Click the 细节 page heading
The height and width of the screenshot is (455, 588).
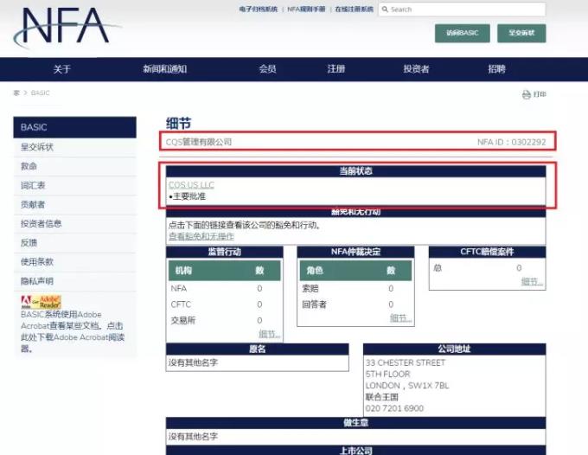tap(178, 123)
